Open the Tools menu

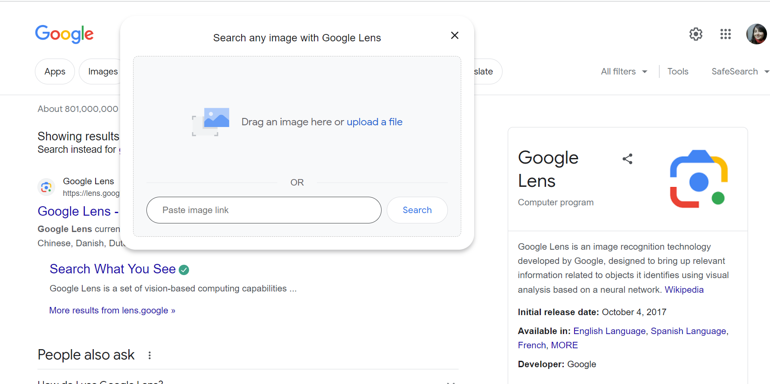pyautogui.click(x=678, y=71)
